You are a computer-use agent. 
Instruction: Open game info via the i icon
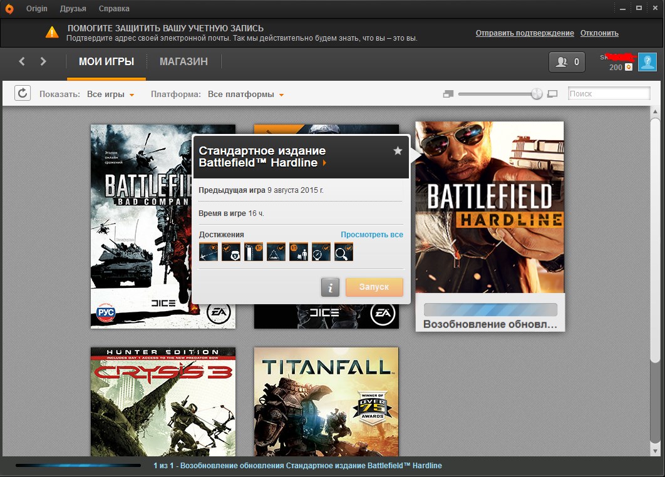click(x=330, y=287)
